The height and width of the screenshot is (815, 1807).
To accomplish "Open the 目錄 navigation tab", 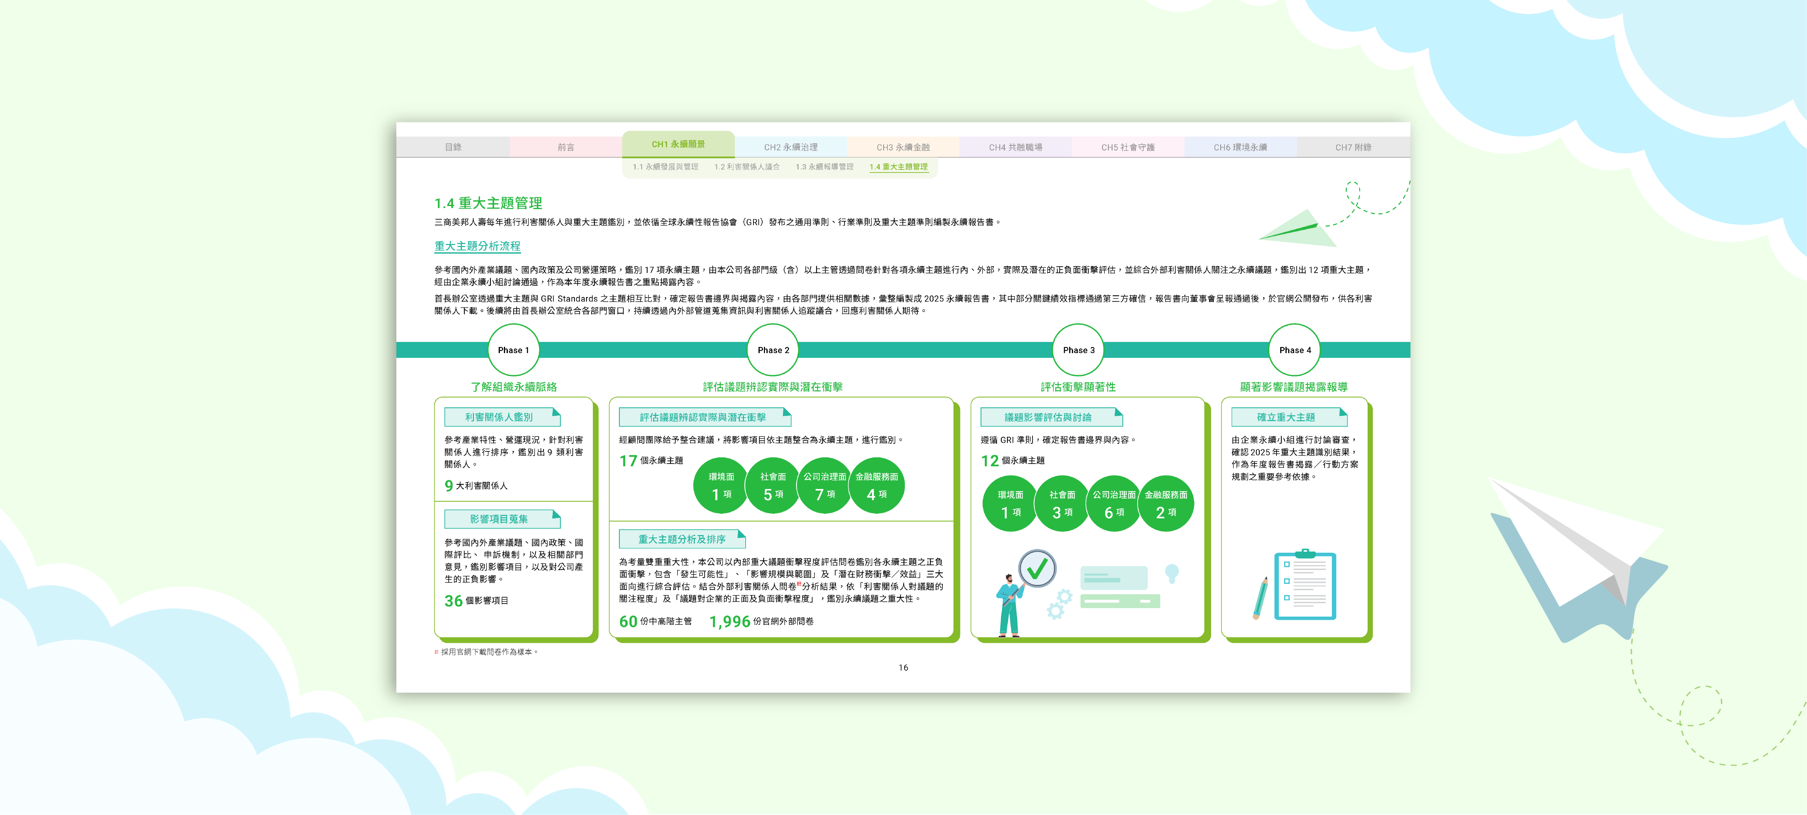I will 453,147.
